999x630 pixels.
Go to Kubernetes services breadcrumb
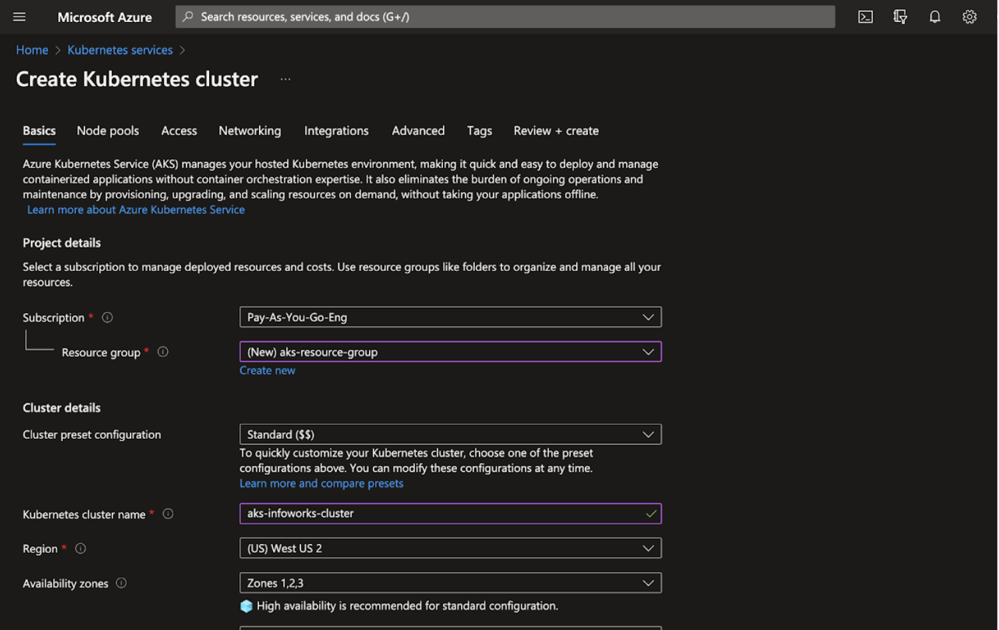click(120, 50)
